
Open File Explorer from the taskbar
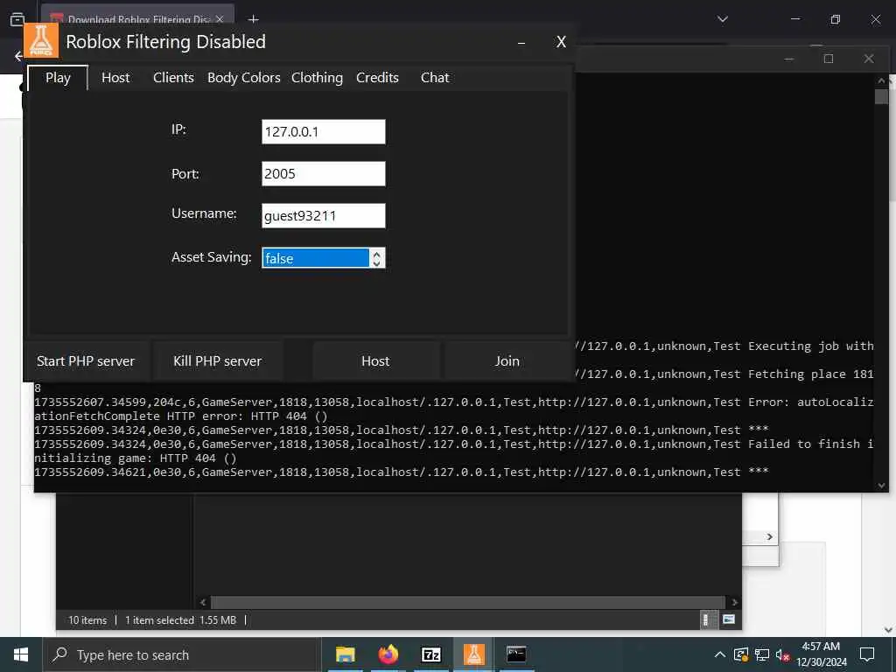(345, 654)
